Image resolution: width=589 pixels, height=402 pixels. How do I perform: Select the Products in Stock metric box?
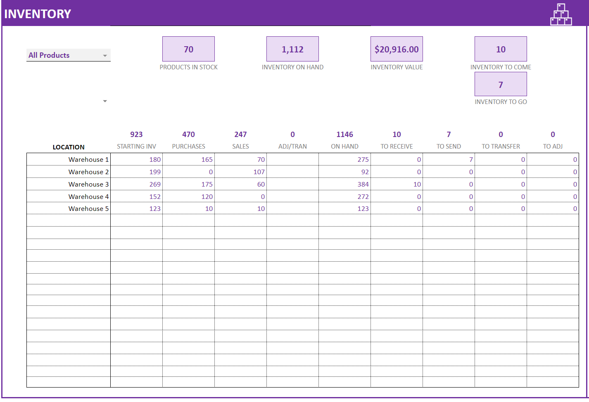[188, 49]
